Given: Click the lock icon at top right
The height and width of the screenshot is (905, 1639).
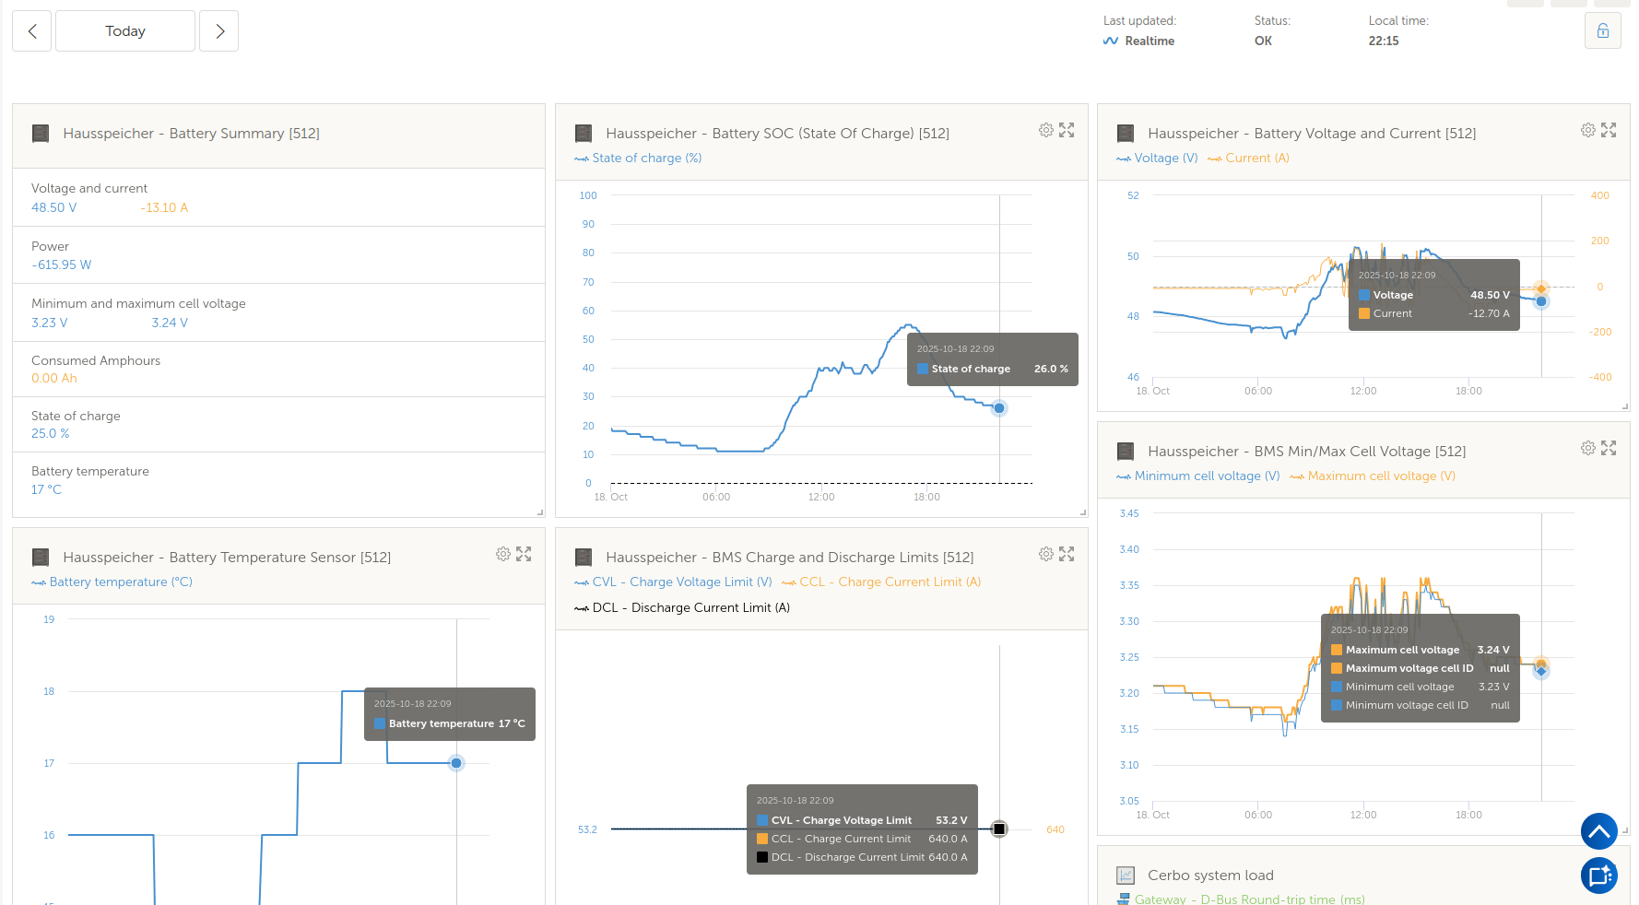Looking at the screenshot, I should 1603,31.
